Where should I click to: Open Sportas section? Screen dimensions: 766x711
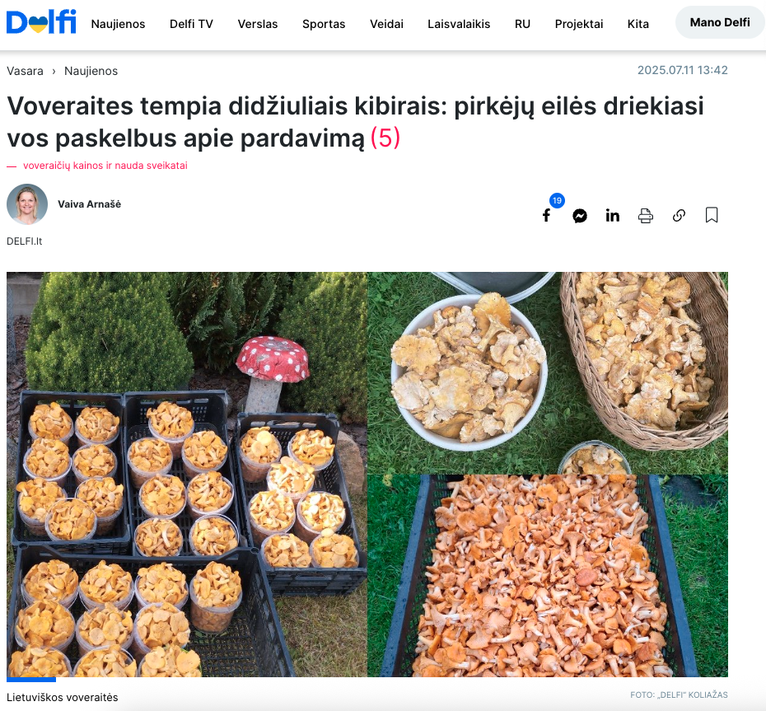pos(324,24)
